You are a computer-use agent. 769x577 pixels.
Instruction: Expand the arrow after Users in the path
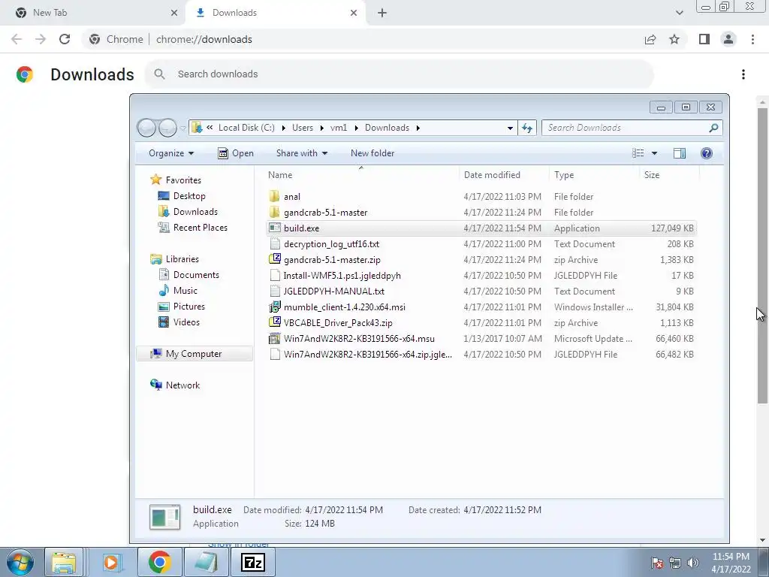coord(321,128)
